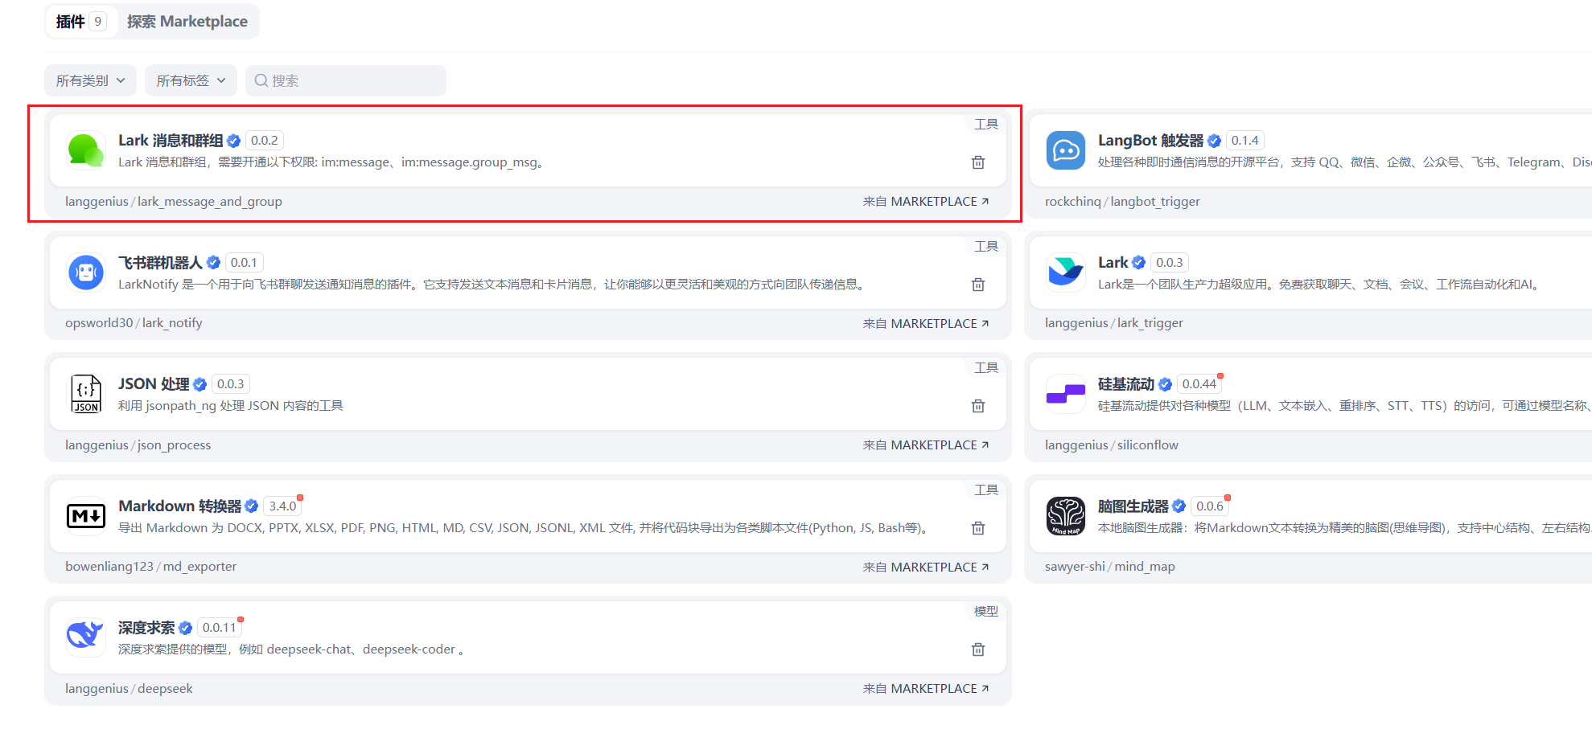Open the 所有类别 category dropdown
This screenshot has height=754, width=1592.
point(90,80)
